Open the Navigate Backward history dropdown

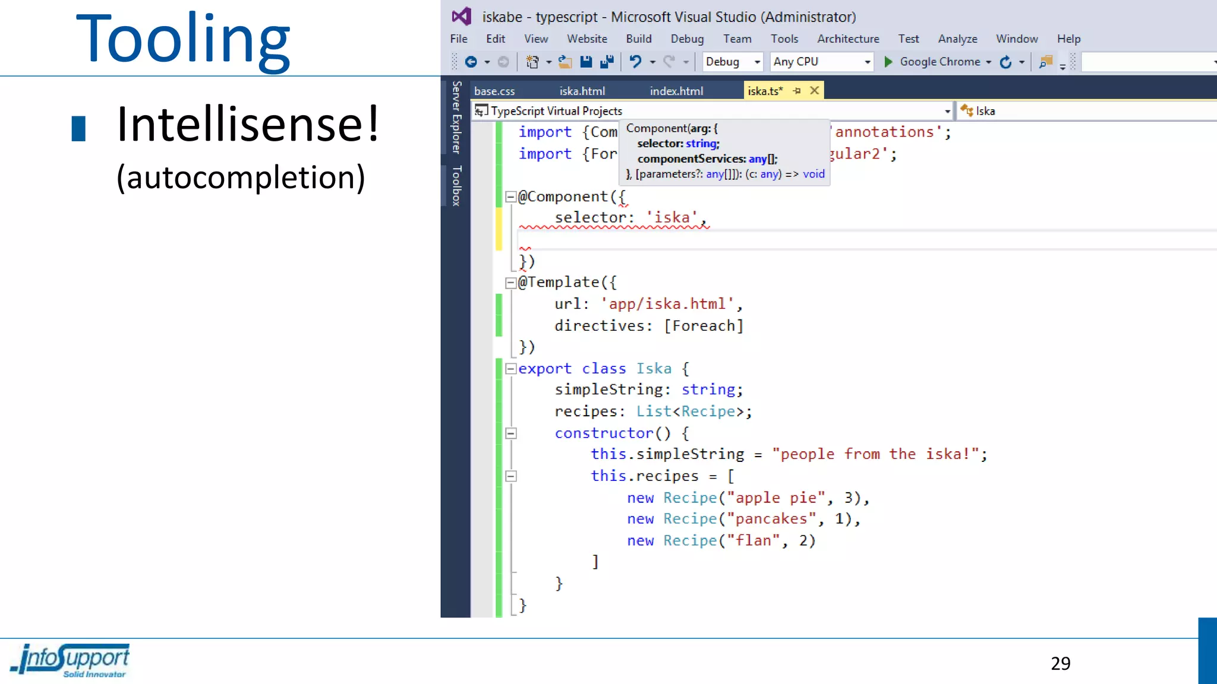click(x=487, y=62)
